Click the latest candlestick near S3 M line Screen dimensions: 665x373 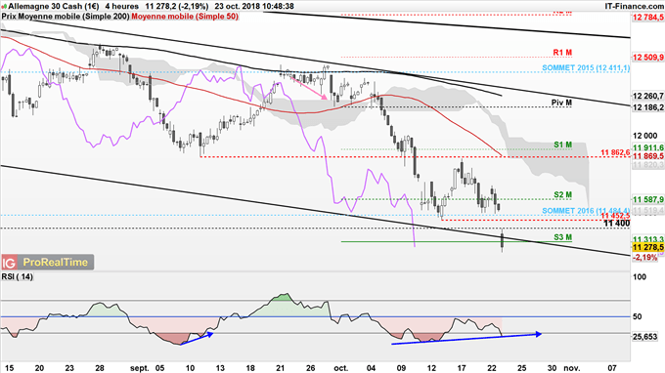pyautogui.click(x=503, y=241)
